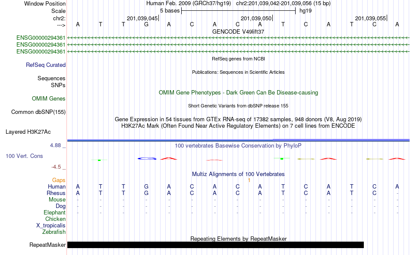410x255 pixels.
Task: Click the G base in the Rhesus alignment row
Action: (x=146, y=193)
